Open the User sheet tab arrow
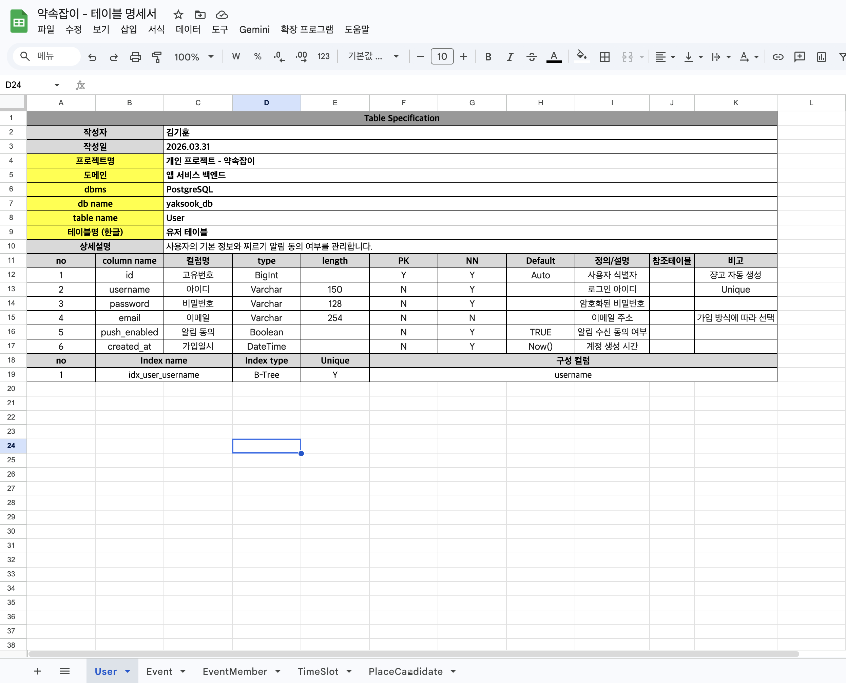This screenshot has height=683, width=846. pyautogui.click(x=127, y=671)
